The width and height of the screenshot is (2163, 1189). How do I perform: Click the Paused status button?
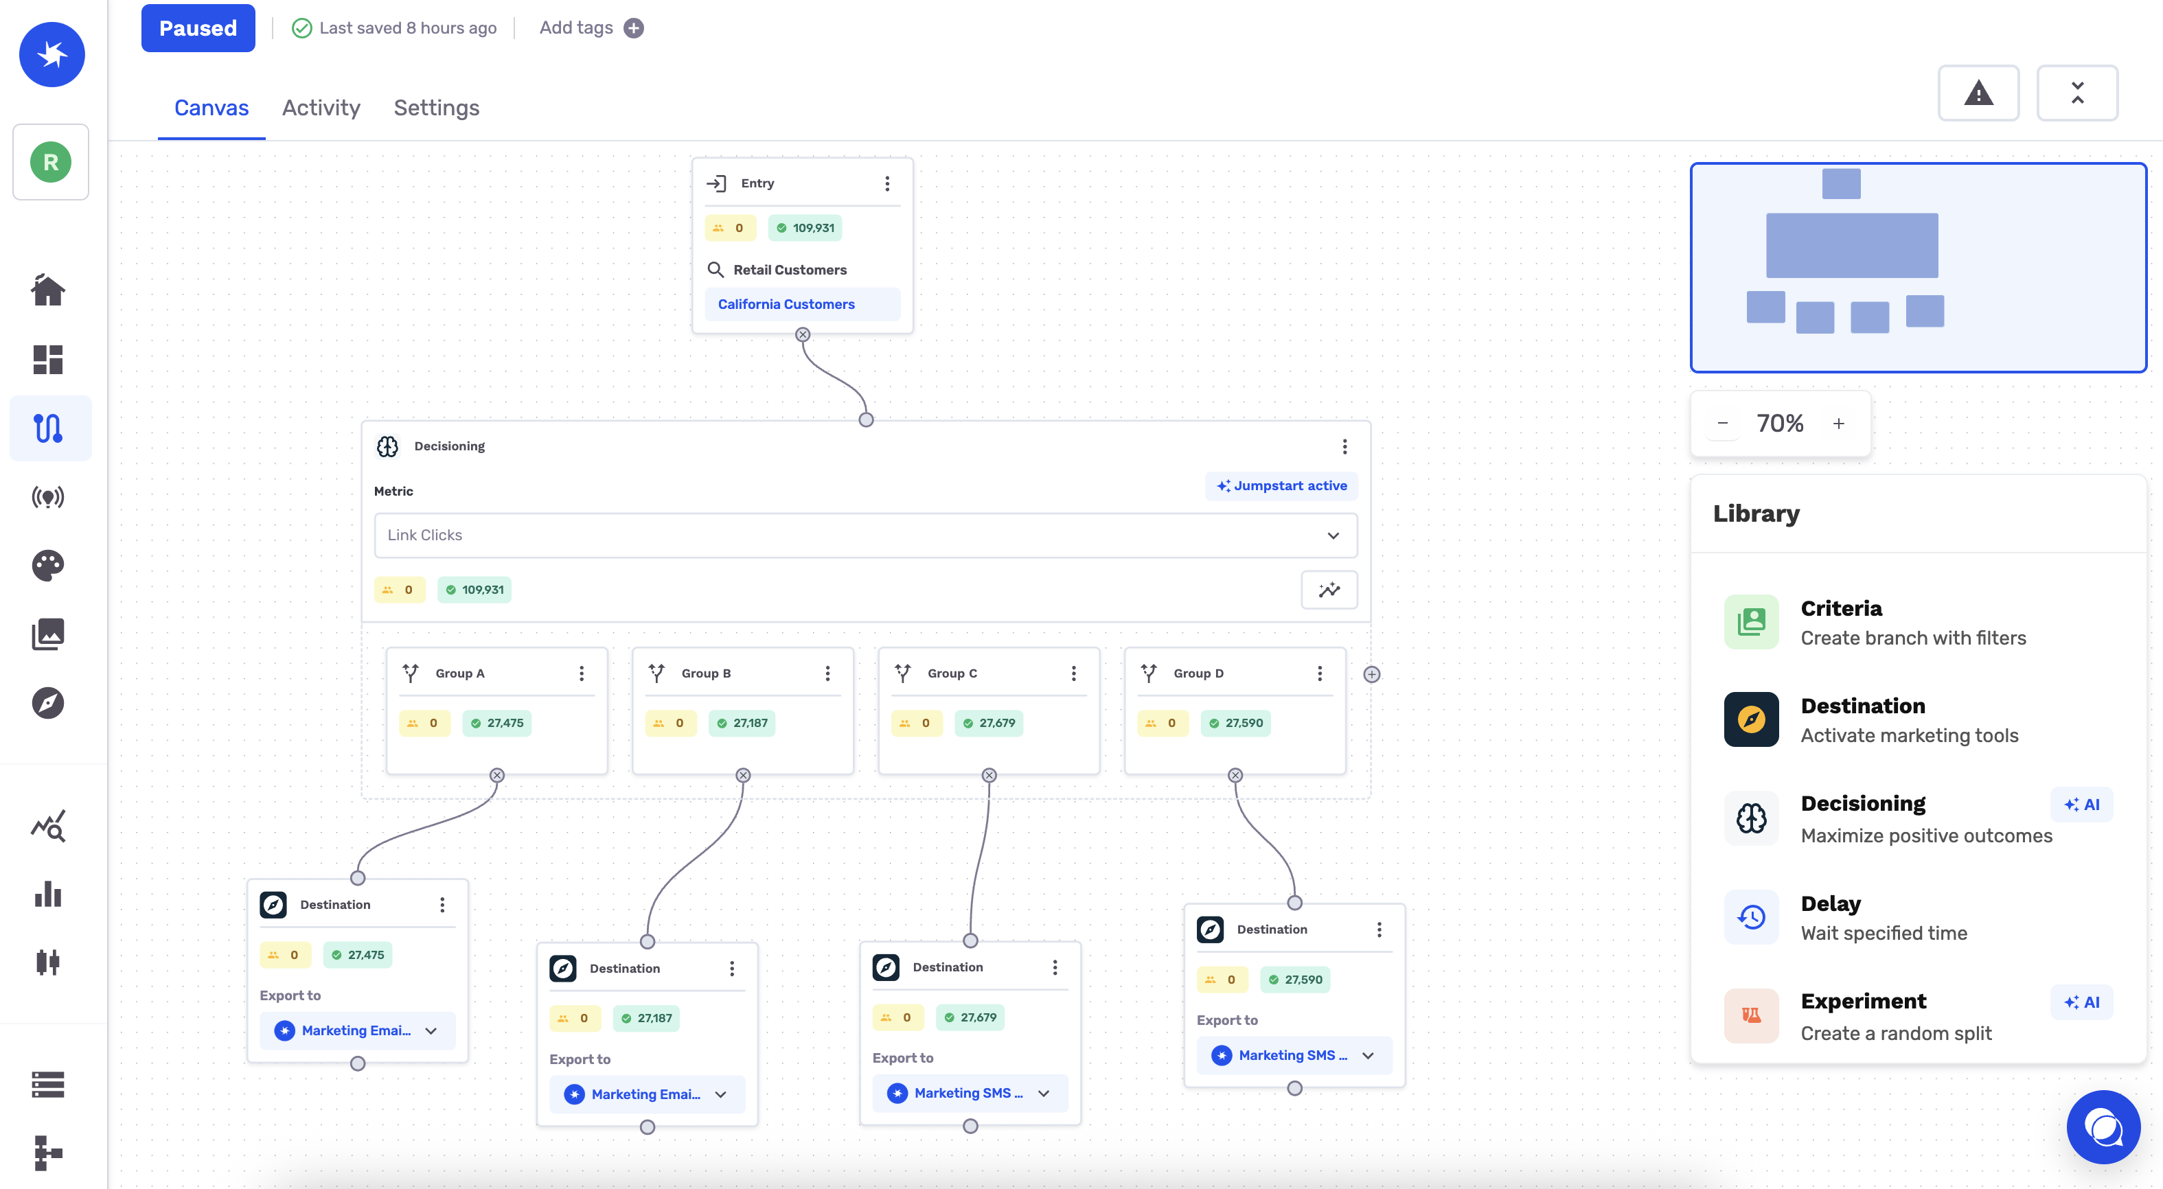pos(198,27)
